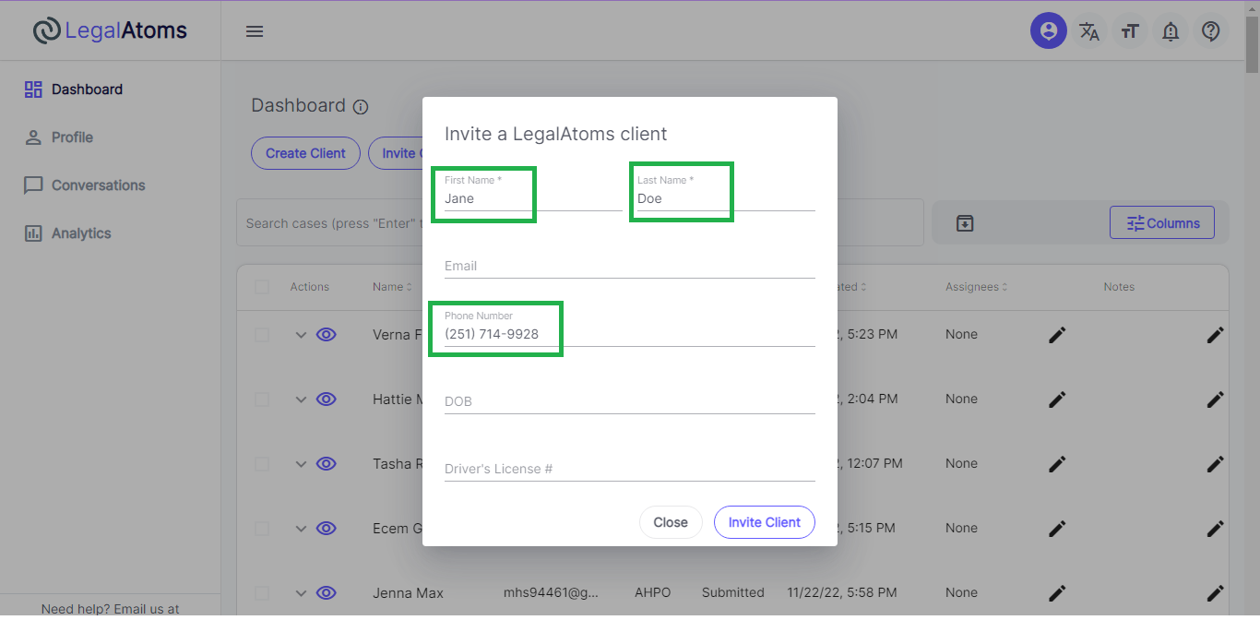Image resolution: width=1260 pixels, height=644 pixels.
Task: Click the Dashboard info icon
Action: [361, 107]
